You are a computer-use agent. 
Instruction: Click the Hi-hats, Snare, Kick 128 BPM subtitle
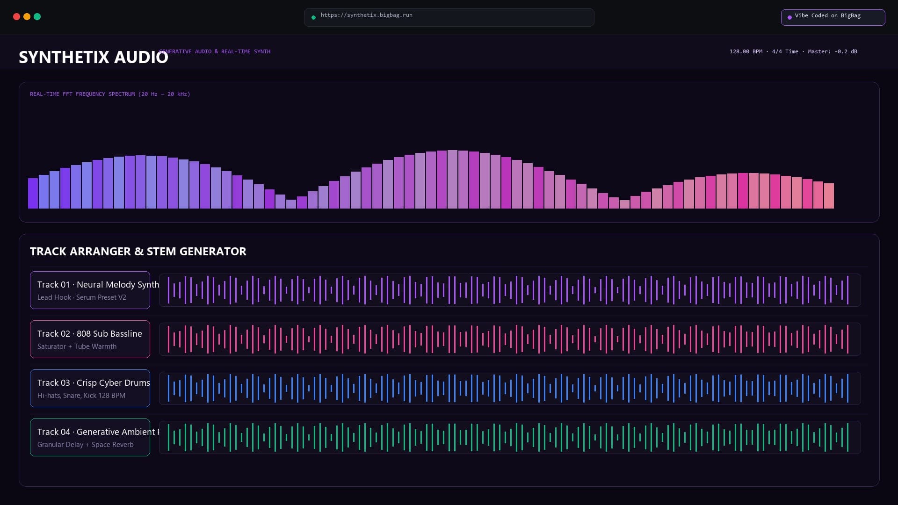[x=81, y=396]
